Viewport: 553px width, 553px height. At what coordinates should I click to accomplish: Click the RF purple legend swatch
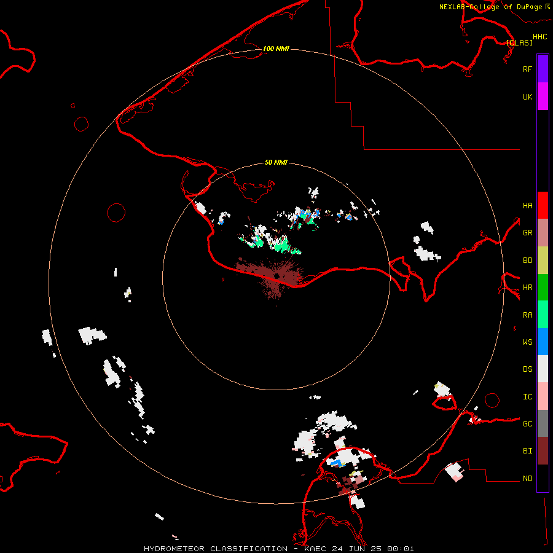(x=543, y=69)
